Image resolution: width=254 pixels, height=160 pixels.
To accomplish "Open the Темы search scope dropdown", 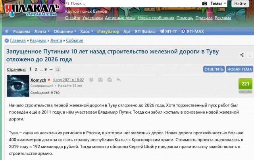I will [x=218, y=4].
